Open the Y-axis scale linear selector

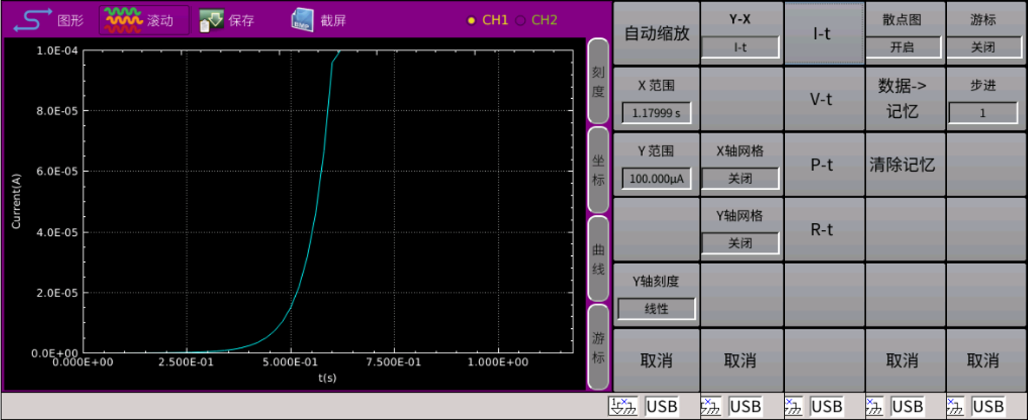(656, 309)
